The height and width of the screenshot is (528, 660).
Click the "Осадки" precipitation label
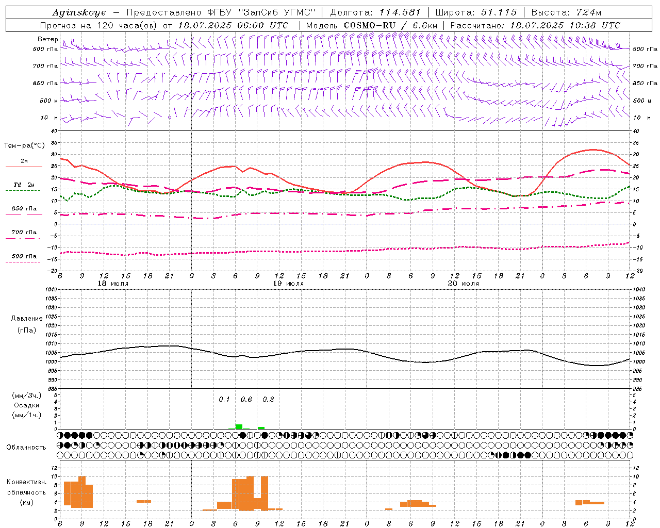pyautogui.click(x=27, y=405)
